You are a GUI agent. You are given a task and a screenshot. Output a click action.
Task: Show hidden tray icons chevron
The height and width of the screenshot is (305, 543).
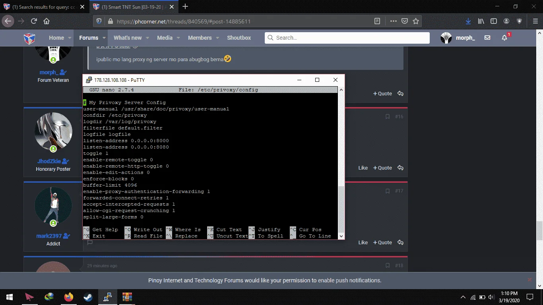click(x=463, y=297)
